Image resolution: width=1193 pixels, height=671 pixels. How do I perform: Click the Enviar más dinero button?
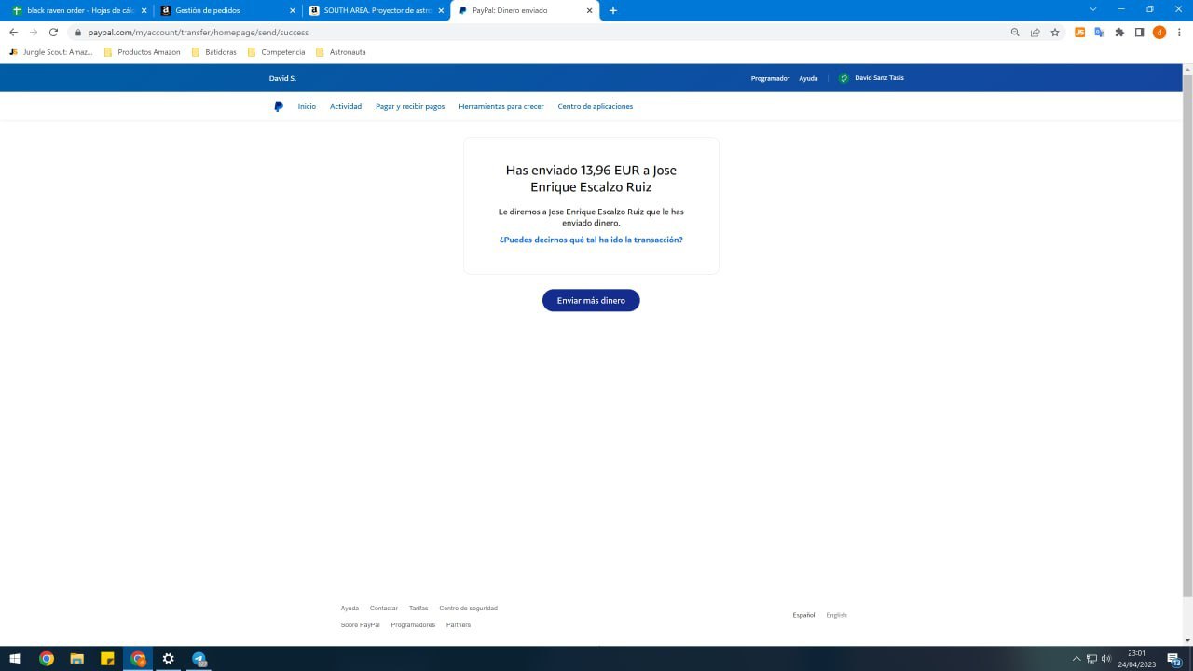[x=591, y=300]
